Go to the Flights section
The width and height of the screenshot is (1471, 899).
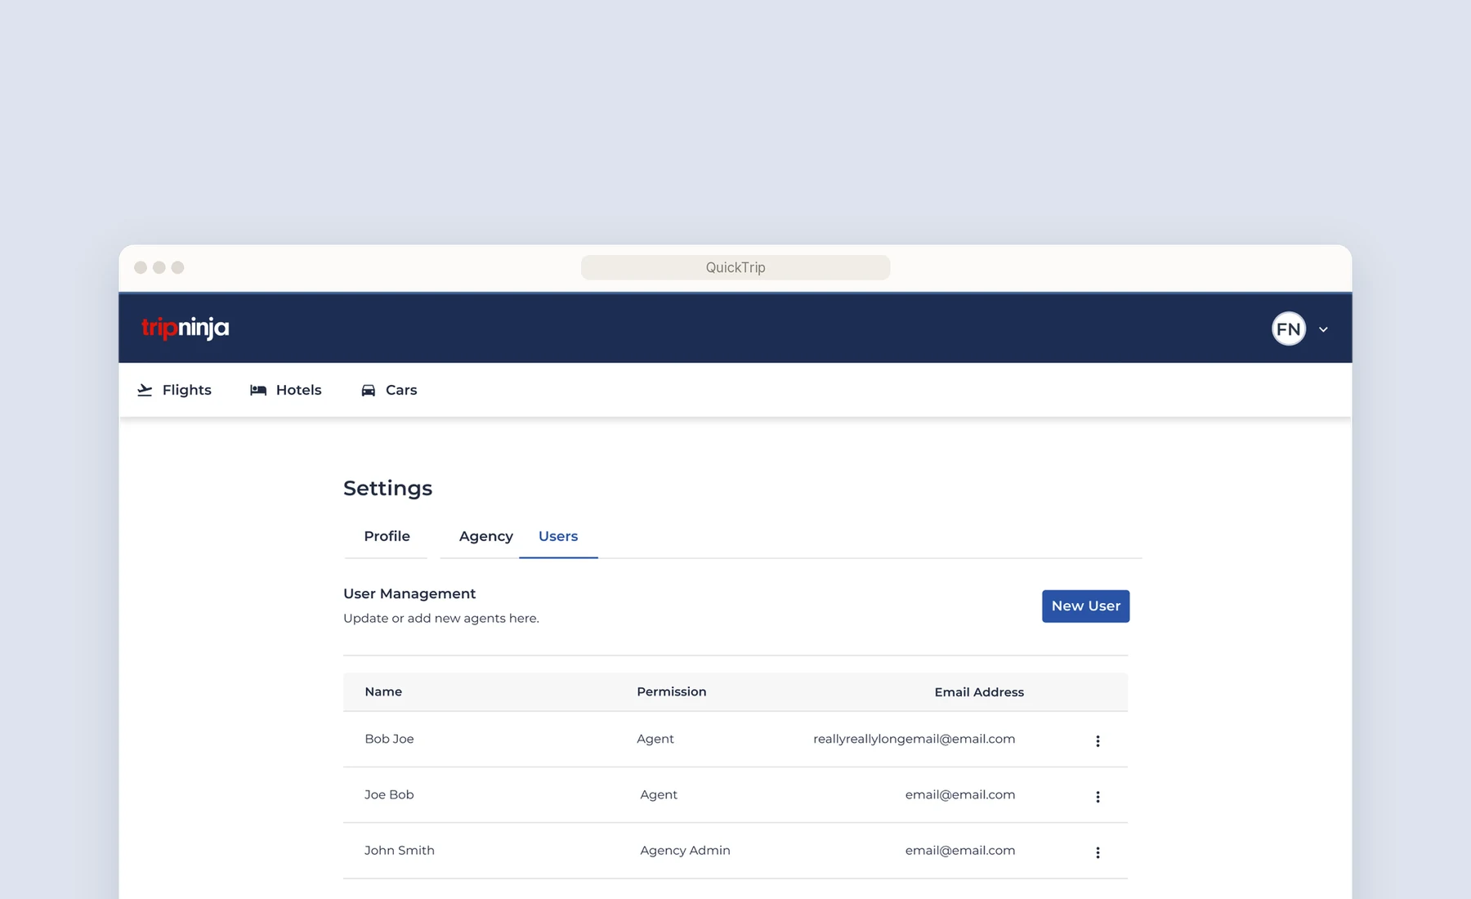click(x=174, y=390)
